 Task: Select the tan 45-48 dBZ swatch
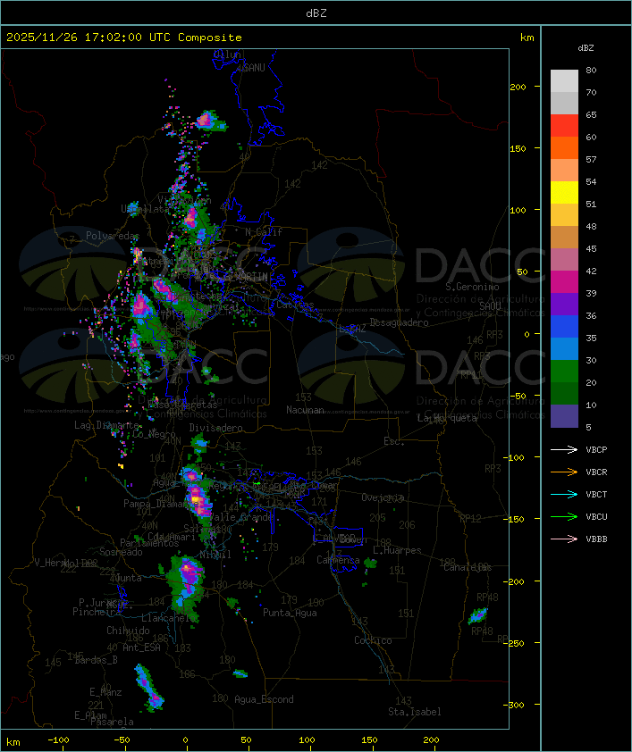click(x=564, y=237)
